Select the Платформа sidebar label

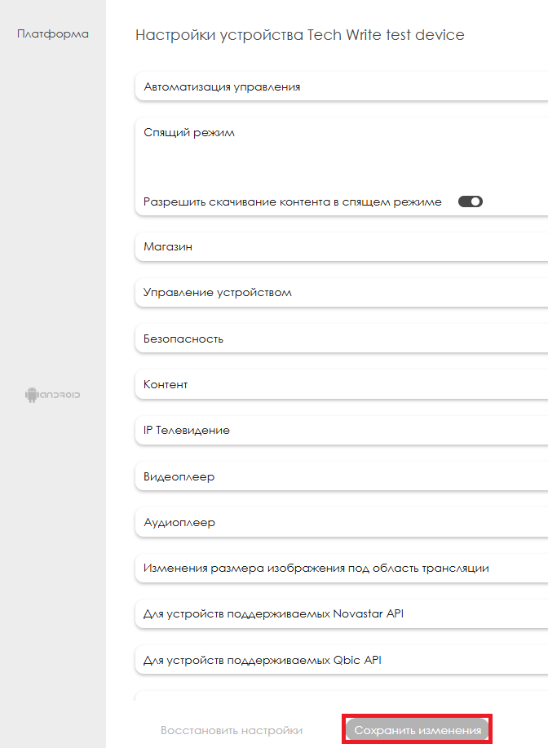[53, 34]
